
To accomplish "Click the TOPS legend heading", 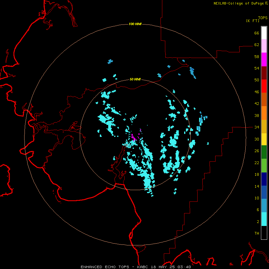I will pos(263,18).
